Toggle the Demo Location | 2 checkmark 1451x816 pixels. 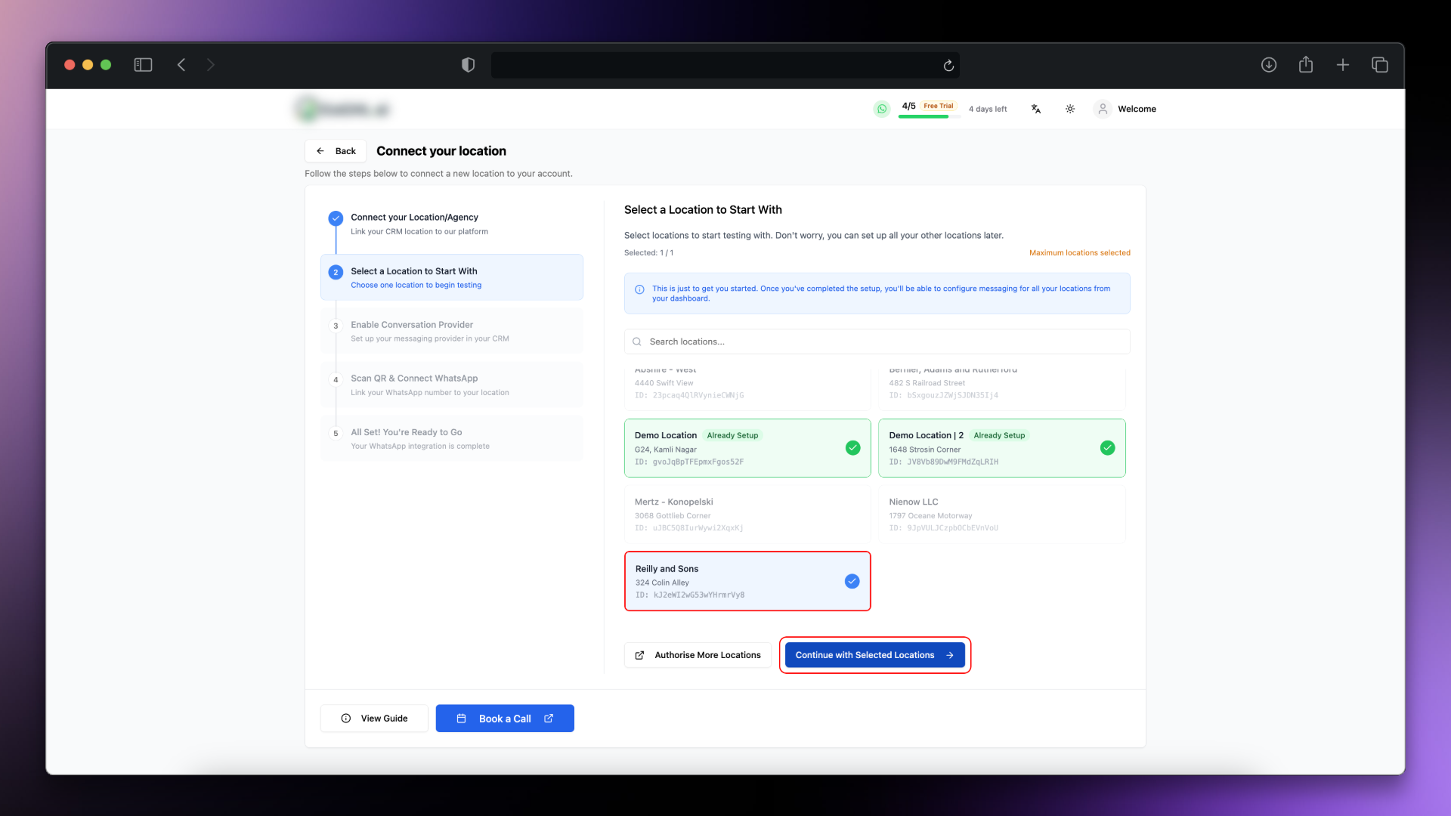tap(1107, 448)
